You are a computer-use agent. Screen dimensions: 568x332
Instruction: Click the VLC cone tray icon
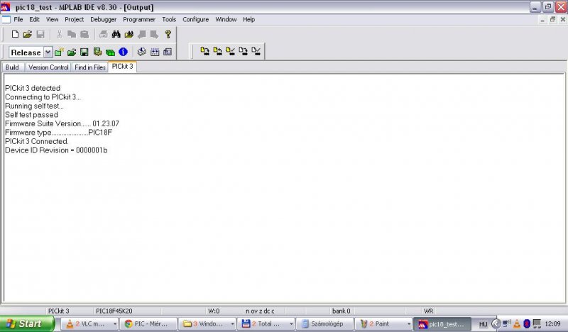(x=517, y=323)
